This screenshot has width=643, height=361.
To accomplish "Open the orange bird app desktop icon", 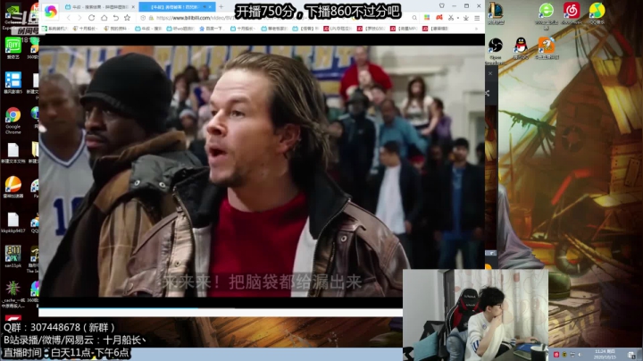I will (547, 48).
